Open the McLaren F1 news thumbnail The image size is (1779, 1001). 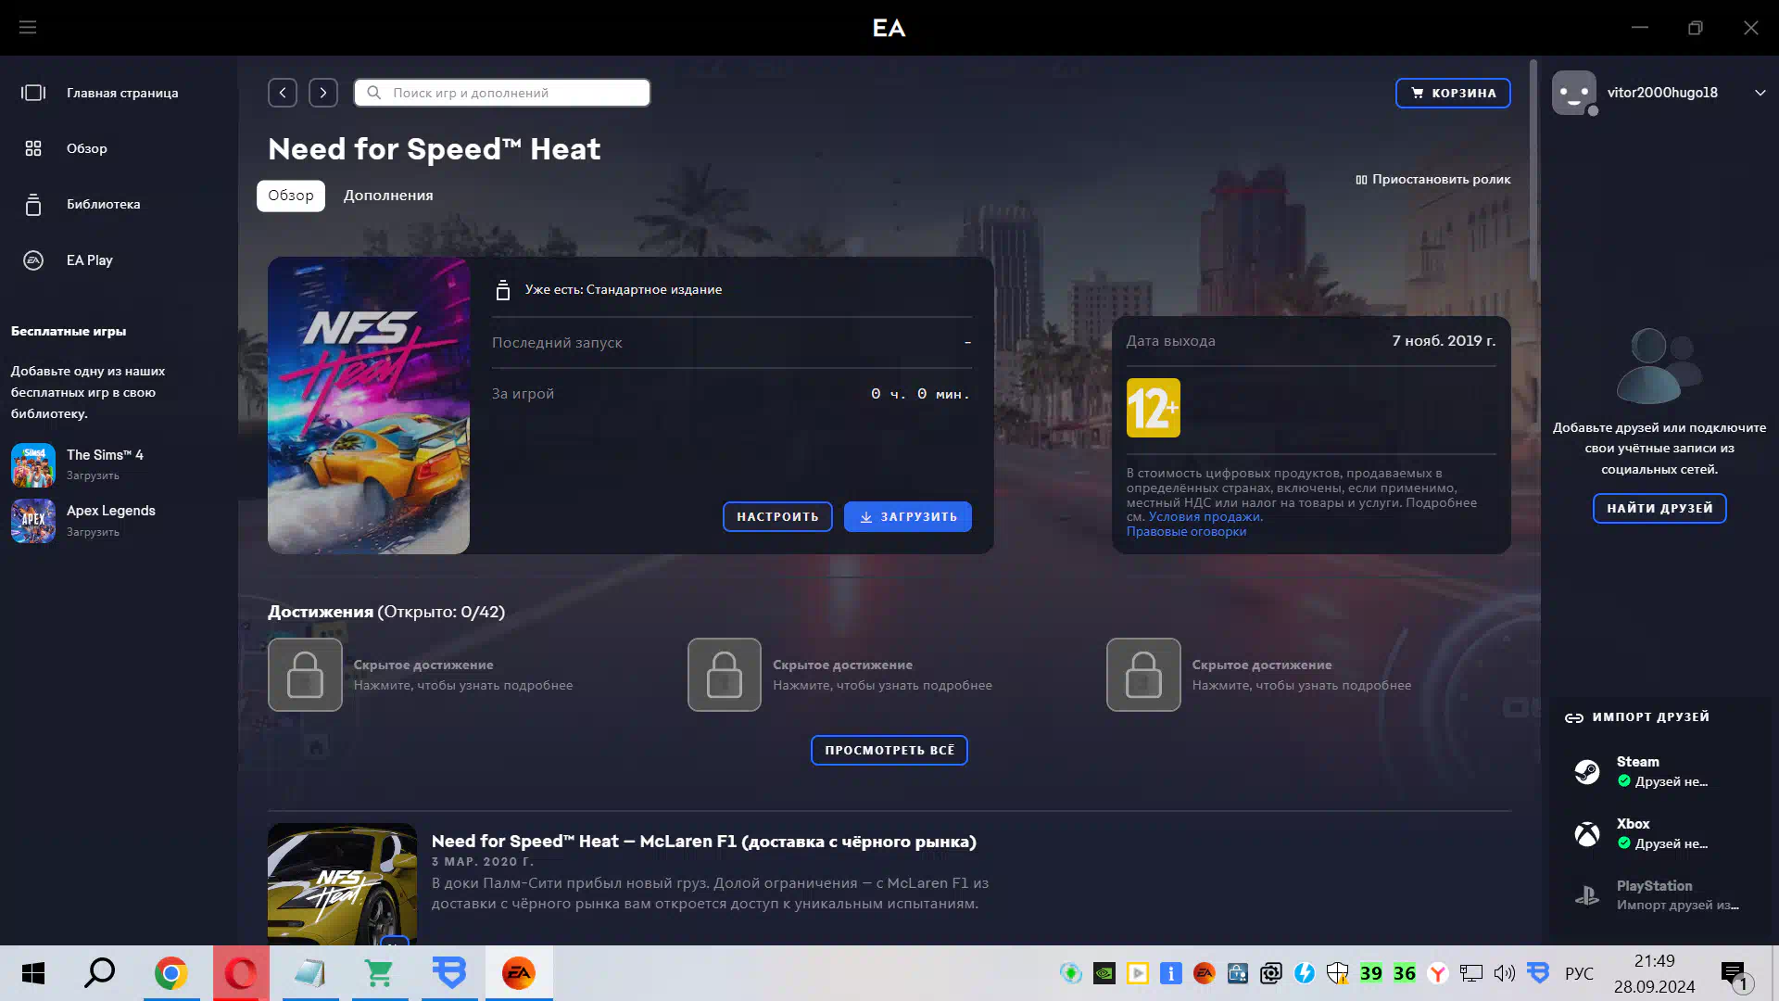click(342, 884)
